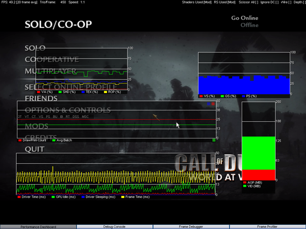The image size is (306, 229).
Task: Open the MULTIPLAYER menu entry
Action: (x=50, y=71)
